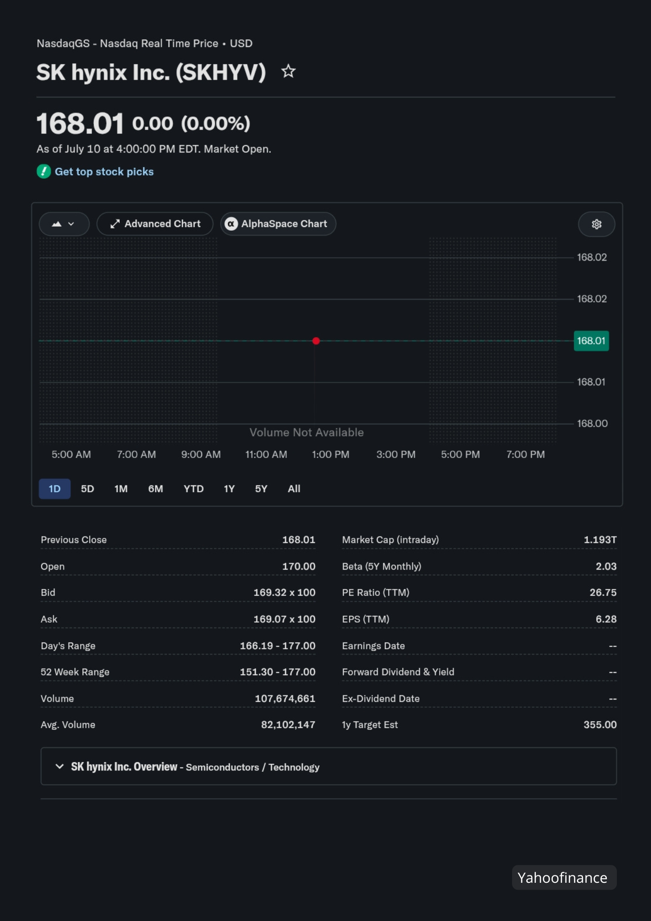
Task: Add SK hynix to watchlist star
Action: click(288, 71)
